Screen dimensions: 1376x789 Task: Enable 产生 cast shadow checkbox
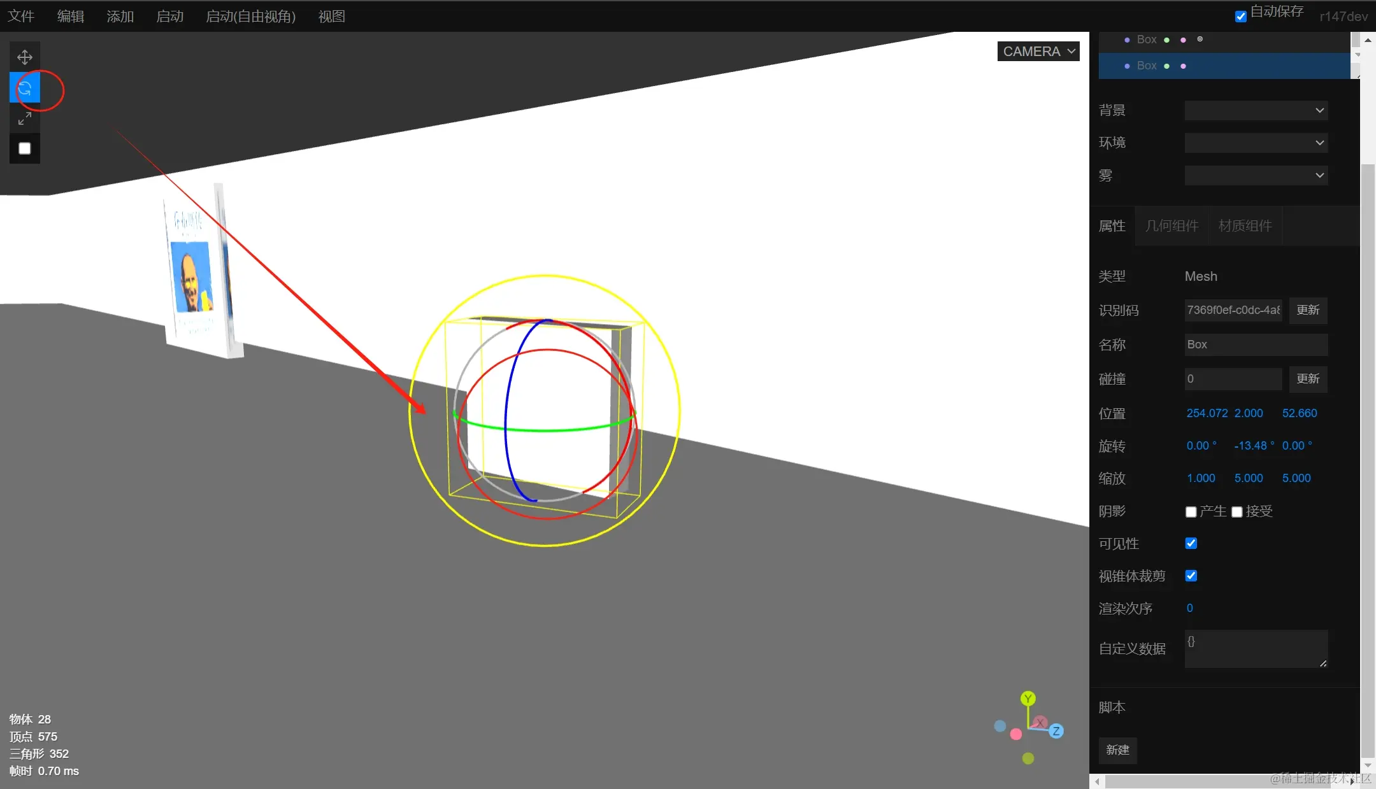tap(1191, 512)
